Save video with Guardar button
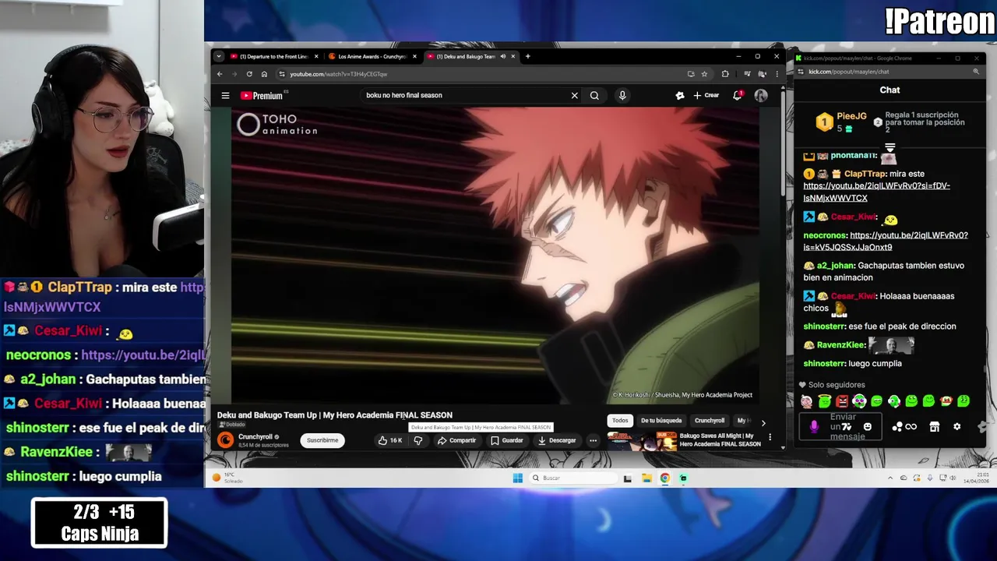 (x=506, y=440)
